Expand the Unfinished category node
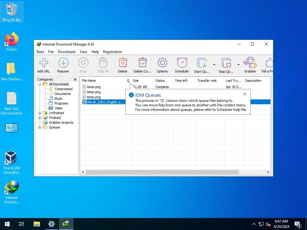 [40, 113]
